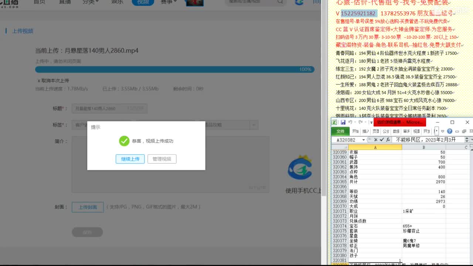Viewport: 473px width, 266px height.
Task: Click the upload progress bar at 100%
Action: 175,69
